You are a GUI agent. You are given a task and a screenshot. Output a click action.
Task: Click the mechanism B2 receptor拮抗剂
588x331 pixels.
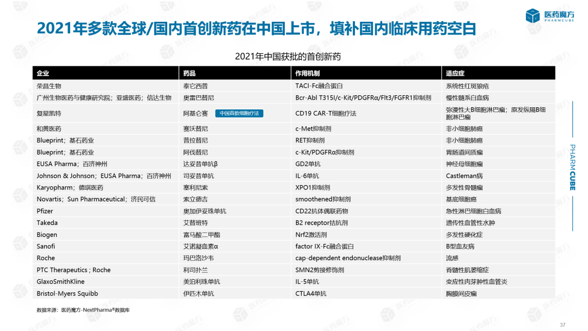click(x=321, y=223)
